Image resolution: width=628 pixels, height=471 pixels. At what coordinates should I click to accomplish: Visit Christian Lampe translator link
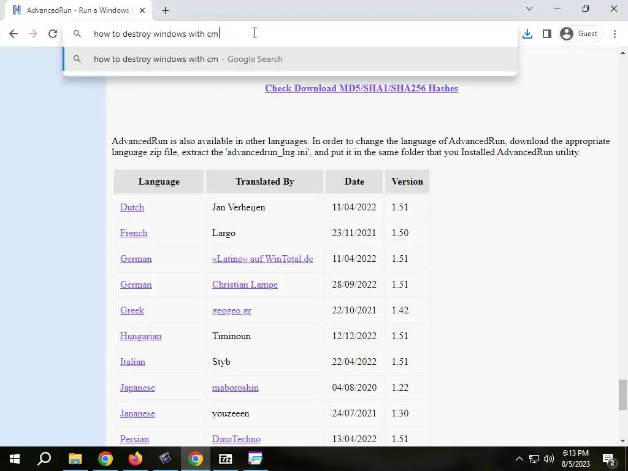tap(245, 285)
